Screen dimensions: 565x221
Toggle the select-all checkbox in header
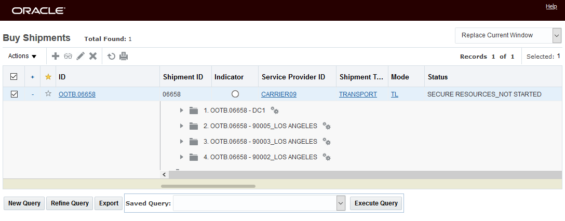tap(14, 77)
